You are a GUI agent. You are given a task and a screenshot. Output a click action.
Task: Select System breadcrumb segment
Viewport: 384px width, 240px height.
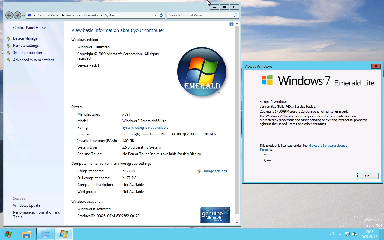point(111,15)
